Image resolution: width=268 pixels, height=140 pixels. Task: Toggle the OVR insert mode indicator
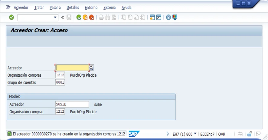pyautogui.click(x=222, y=134)
